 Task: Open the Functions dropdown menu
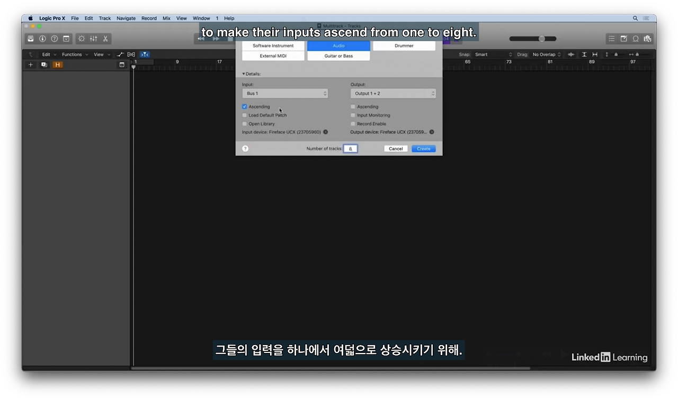tap(75, 54)
